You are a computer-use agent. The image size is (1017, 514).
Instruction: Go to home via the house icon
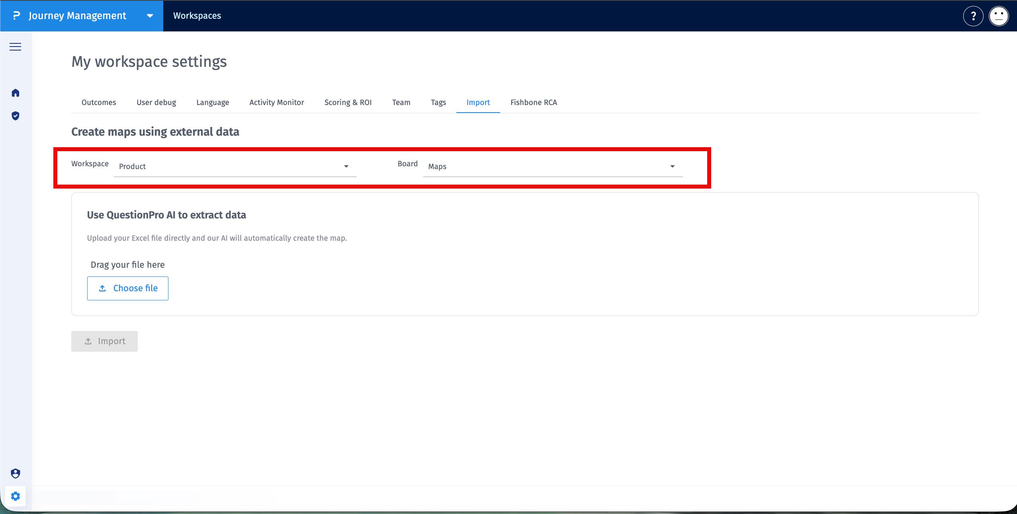point(16,93)
